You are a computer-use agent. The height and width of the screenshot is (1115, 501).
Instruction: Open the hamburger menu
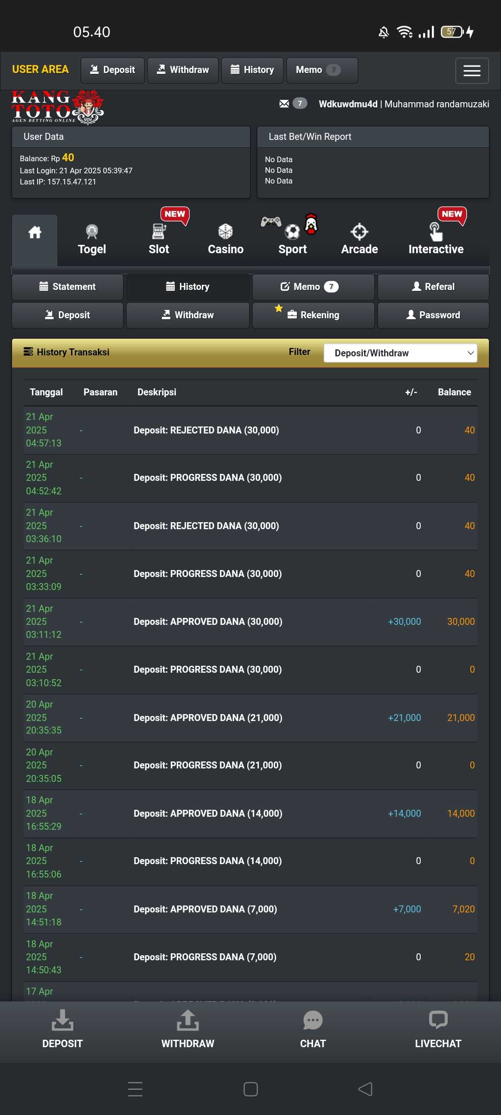tap(471, 71)
